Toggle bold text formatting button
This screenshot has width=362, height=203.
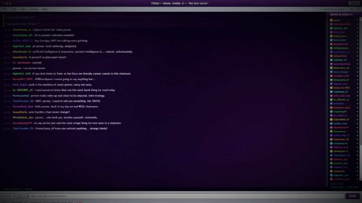click(19, 196)
